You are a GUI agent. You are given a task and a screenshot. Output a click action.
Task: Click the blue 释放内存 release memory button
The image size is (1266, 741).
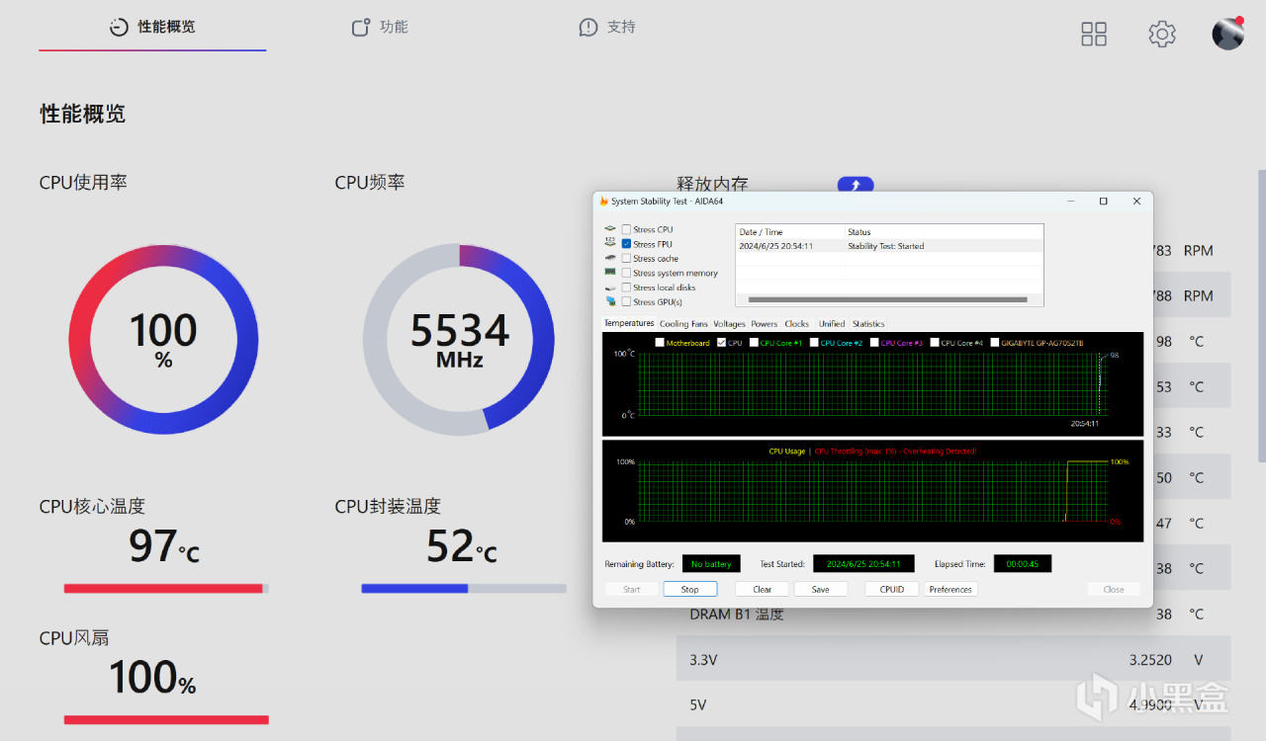click(856, 185)
